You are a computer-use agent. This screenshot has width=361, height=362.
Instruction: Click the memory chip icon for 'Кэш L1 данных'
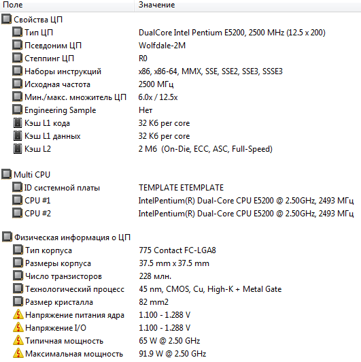pos(17,136)
